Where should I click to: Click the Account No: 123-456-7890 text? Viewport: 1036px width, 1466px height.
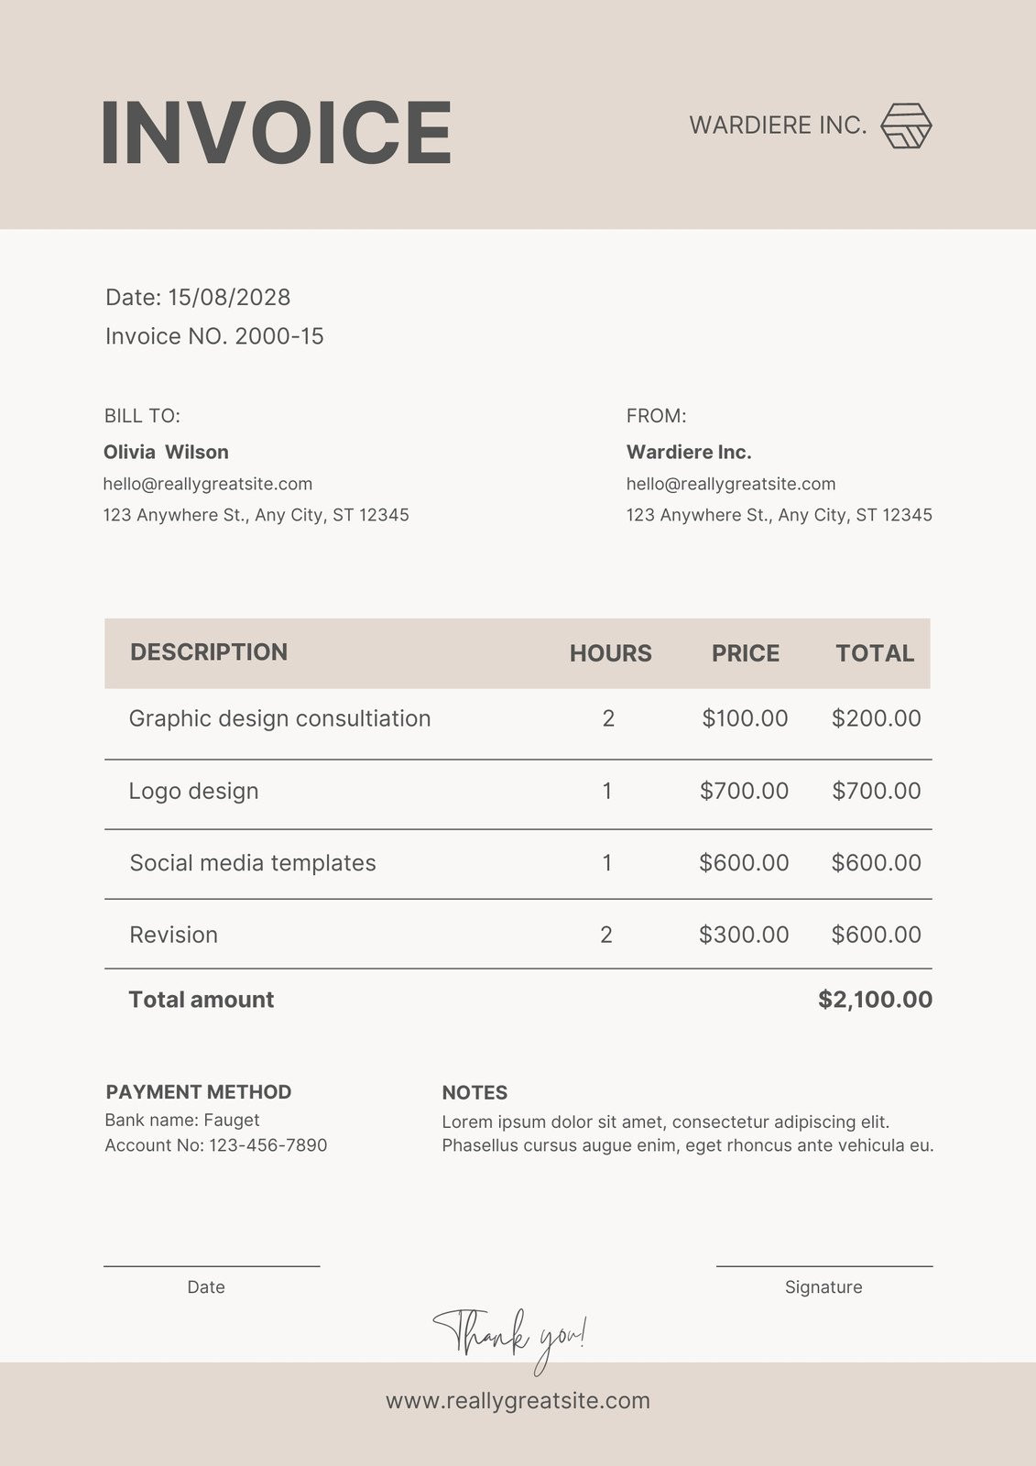216,1145
